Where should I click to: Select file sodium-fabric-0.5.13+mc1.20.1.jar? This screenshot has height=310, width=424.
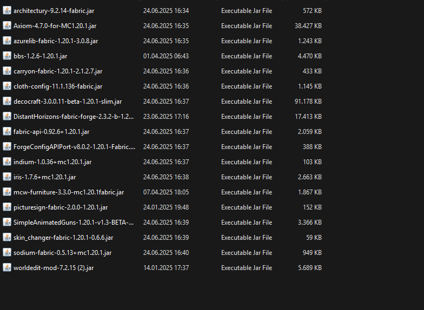(x=63, y=253)
